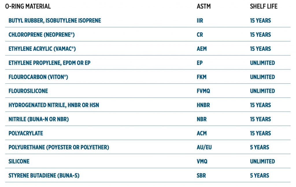Click the 5 Years value for Polyurethane
The image size is (296, 187).
tap(260, 147)
